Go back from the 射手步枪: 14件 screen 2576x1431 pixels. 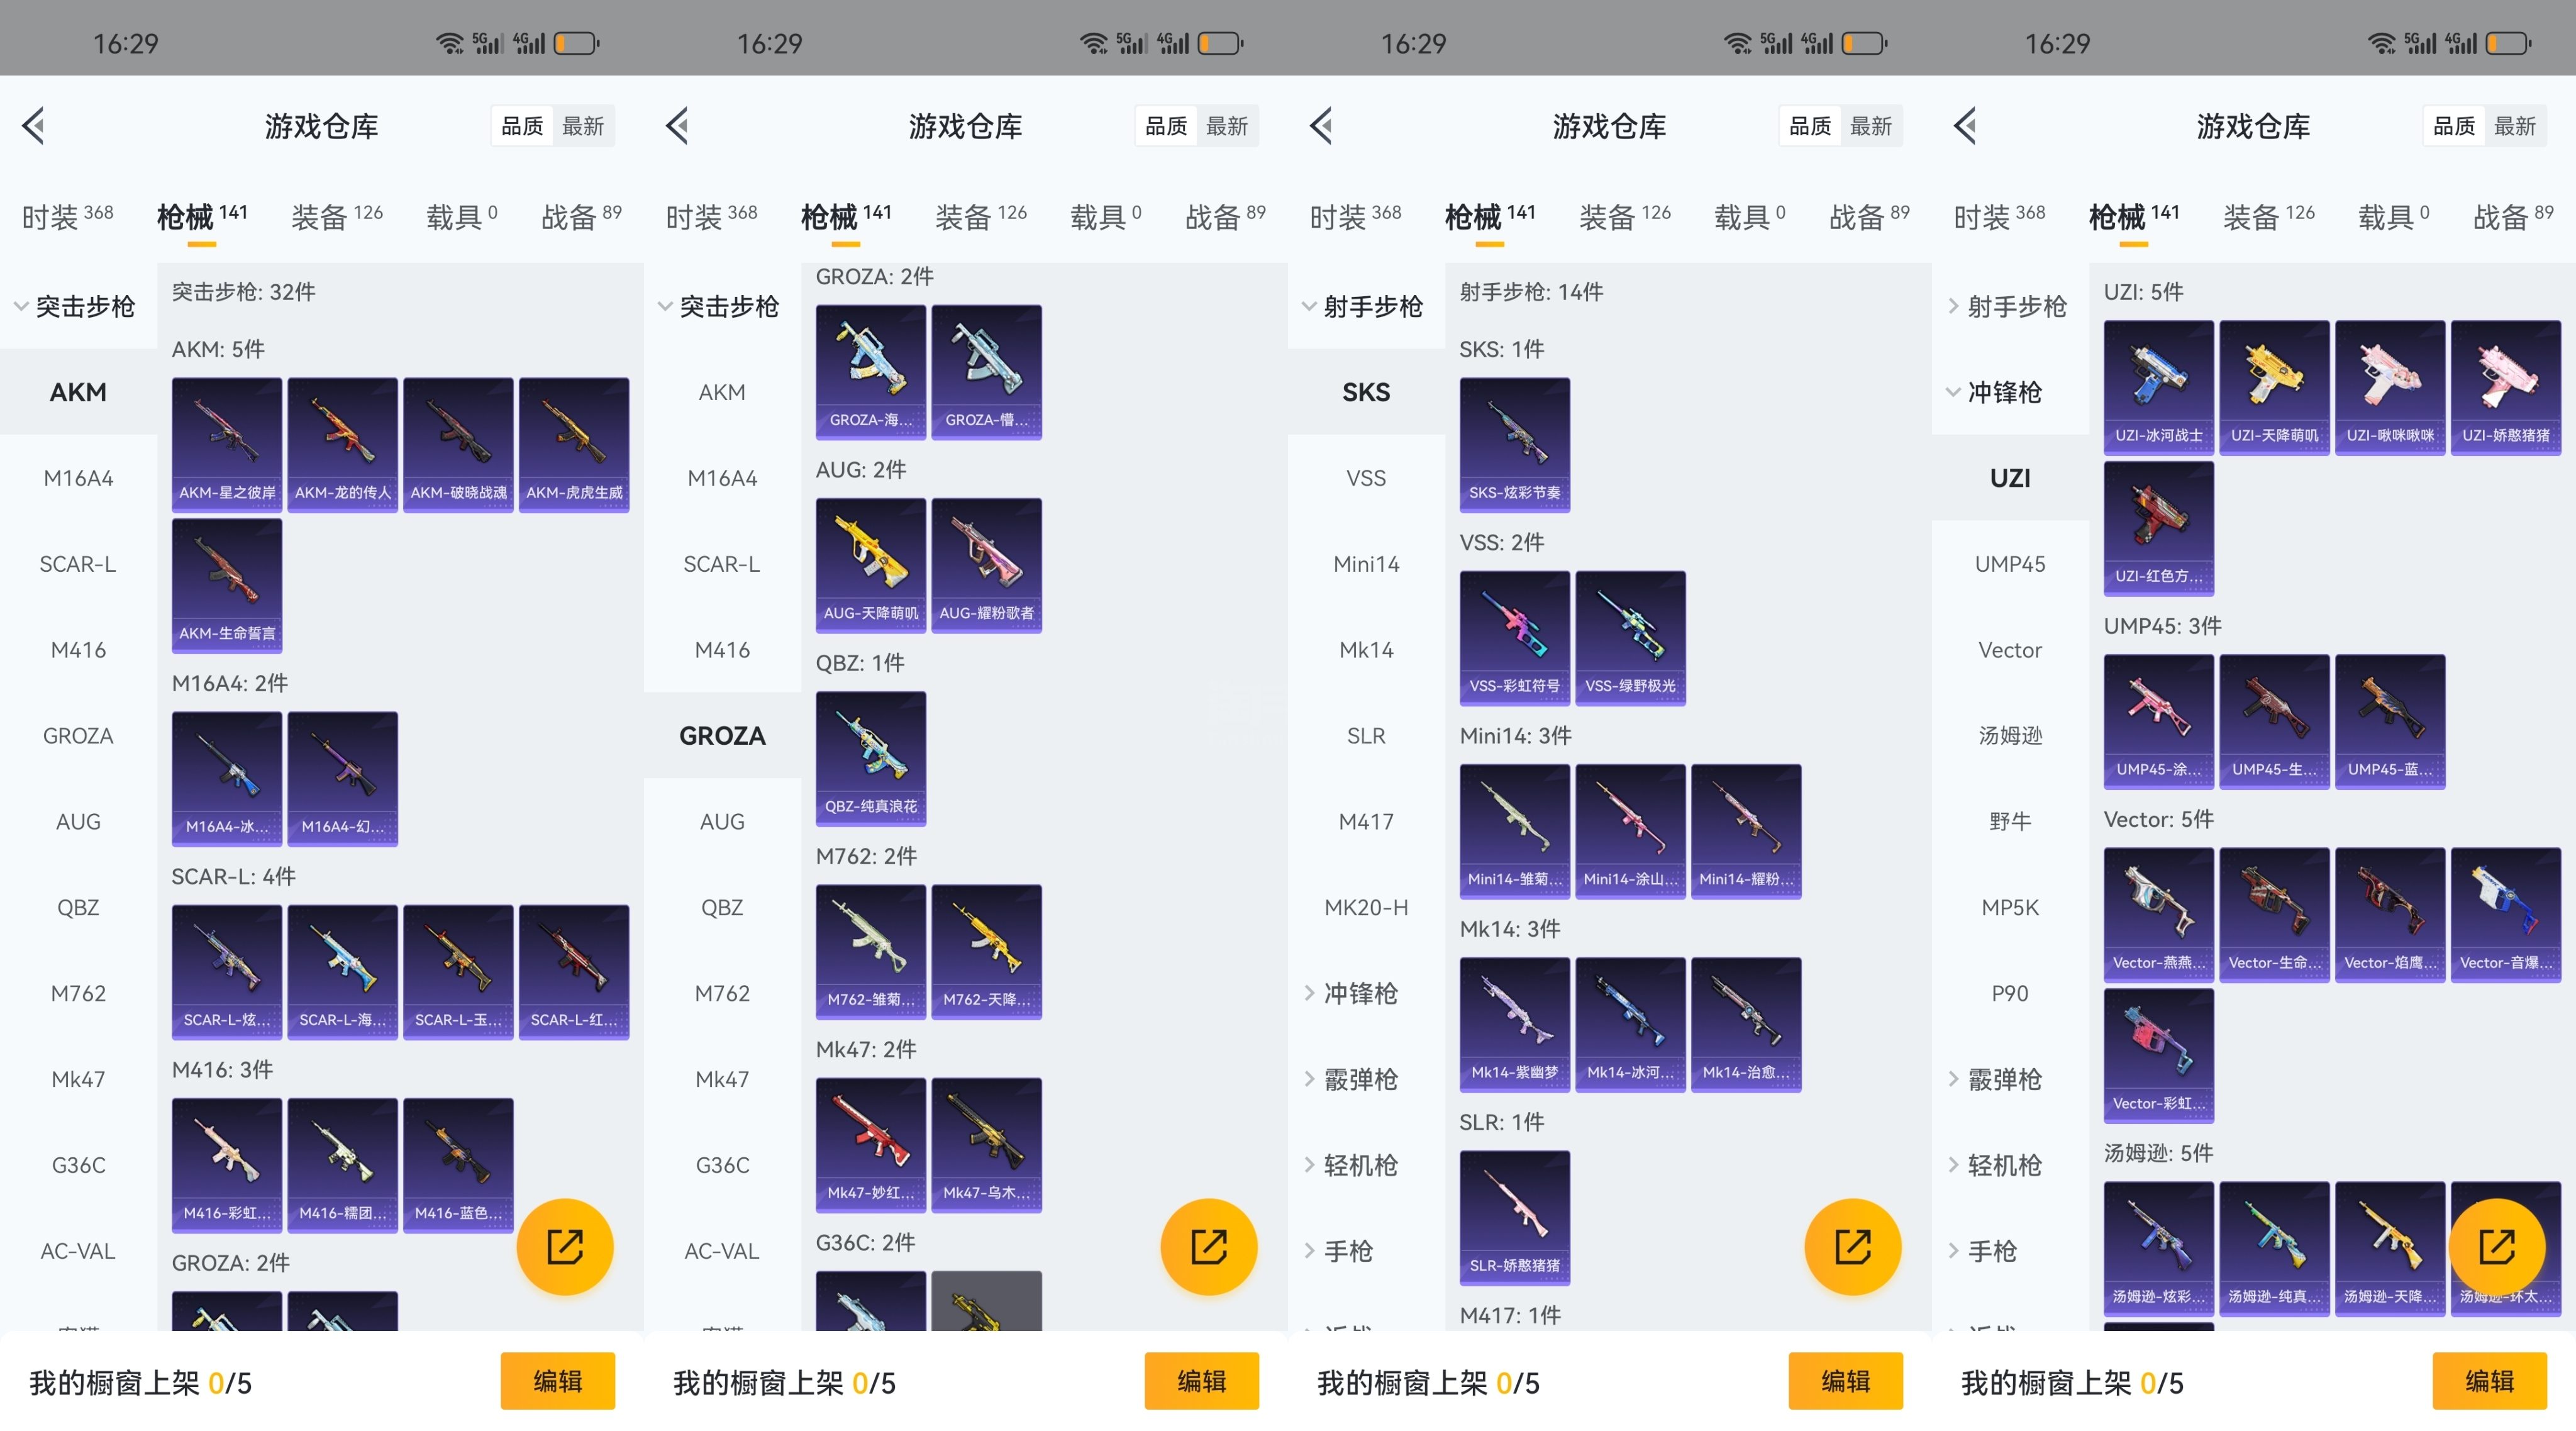[x=1322, y=126]
